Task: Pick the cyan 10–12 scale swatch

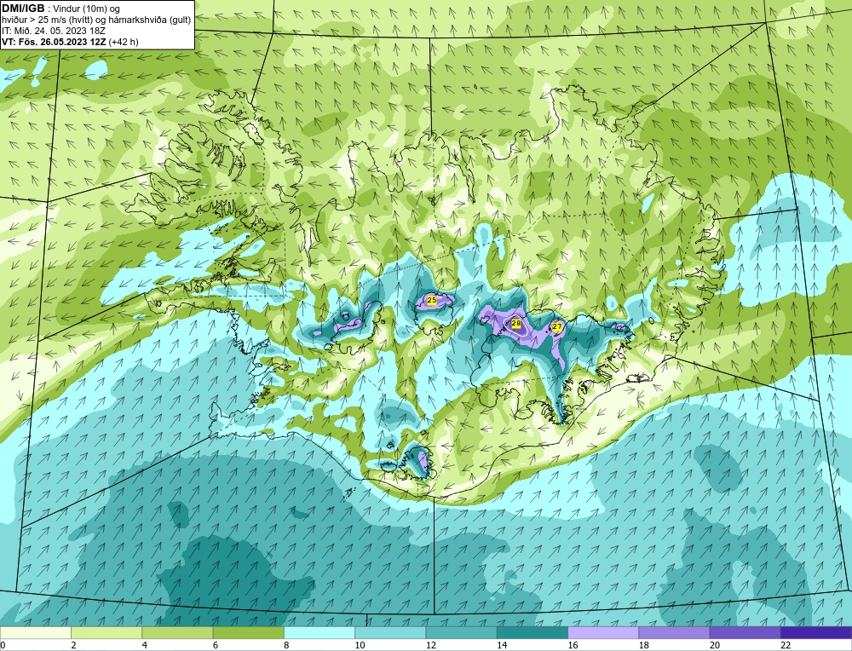Action: pyautogui.click(x=390, y=633)
